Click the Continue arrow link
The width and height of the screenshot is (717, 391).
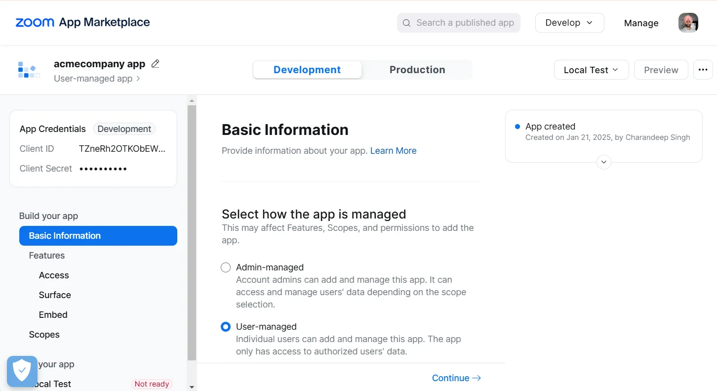(456, 378)
